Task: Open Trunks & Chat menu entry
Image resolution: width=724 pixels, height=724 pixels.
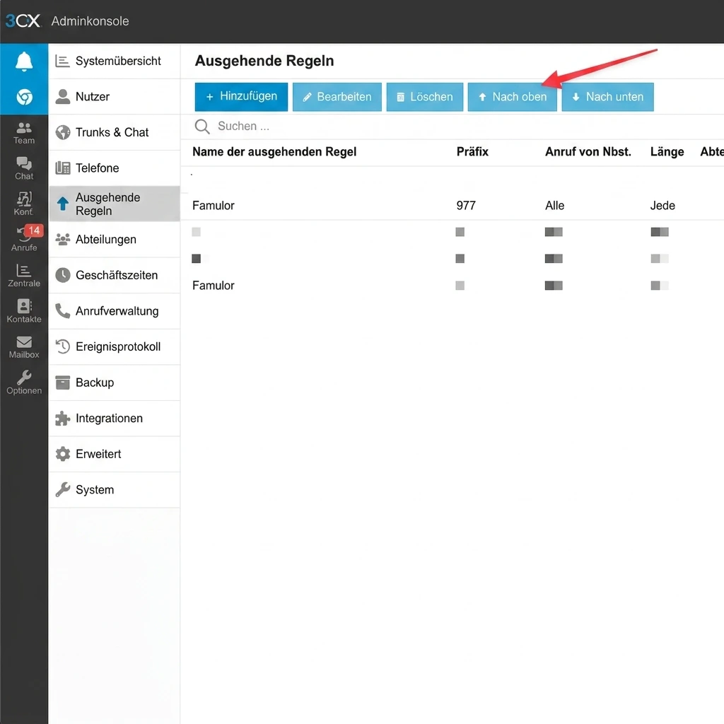Action: 114,132
